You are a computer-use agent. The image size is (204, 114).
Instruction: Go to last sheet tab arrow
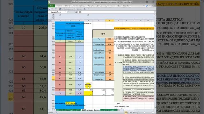tap(55, 110)
